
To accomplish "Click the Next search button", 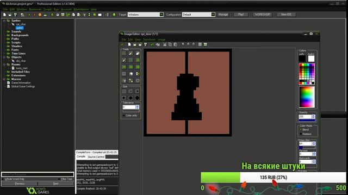I will click(x=55, y=184).
